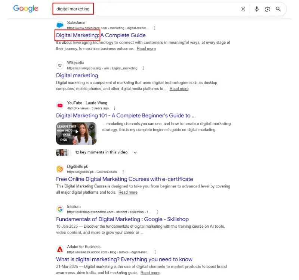Open What is digital marketing Adobe link
The image size is (299, 280).
coord(124,259)
